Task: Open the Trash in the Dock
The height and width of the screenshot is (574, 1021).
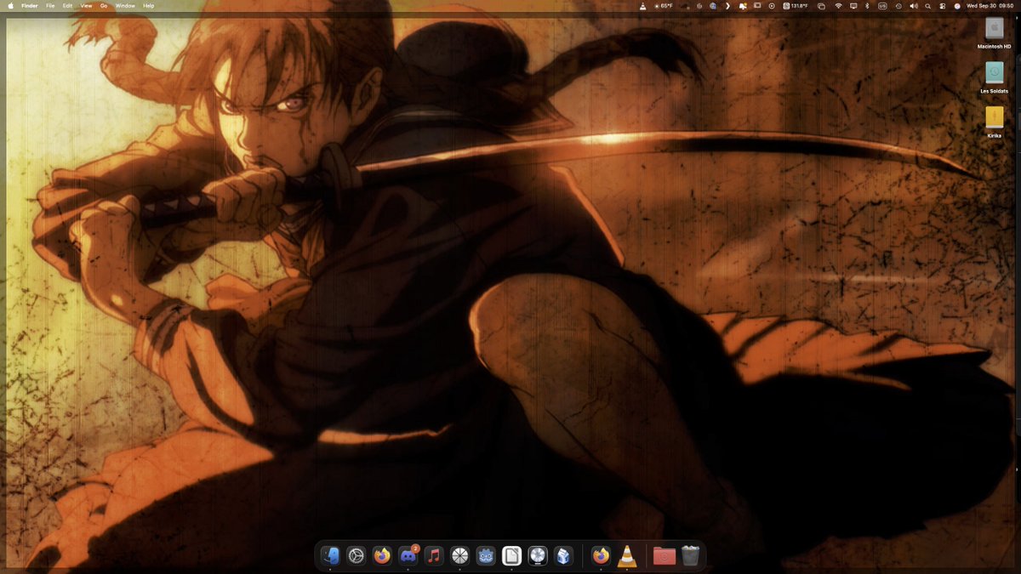Action: click(x=690, y=556)
